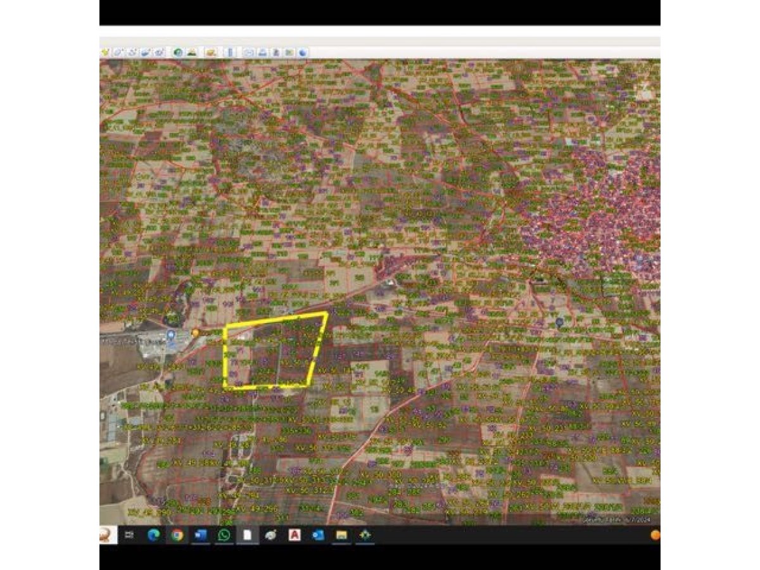Activate the Ruler measurement tool
The image size is (760, 570).
point(230,53)
